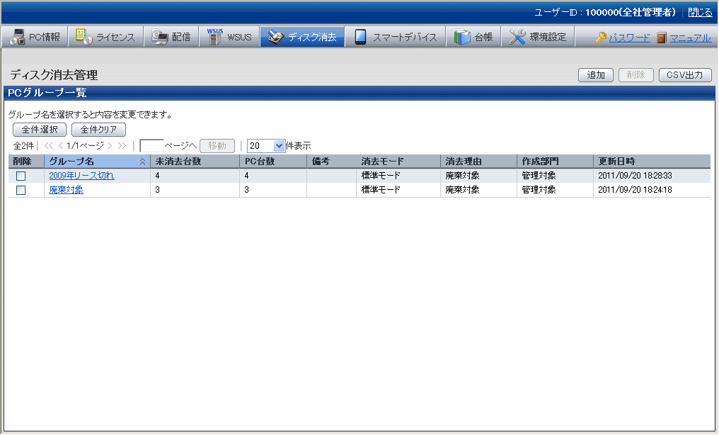Click the 全件選択 button
Image resolution: width=719 pixels, height=435 pixels.
[40, 130]
